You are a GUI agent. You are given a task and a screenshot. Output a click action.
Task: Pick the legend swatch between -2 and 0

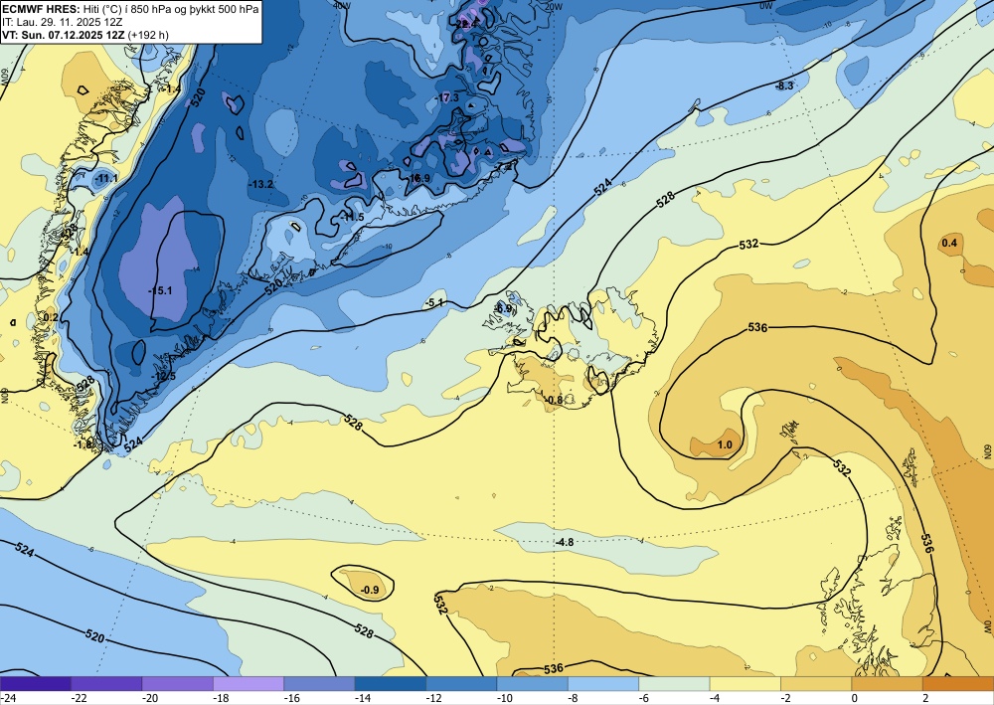[816, 684]
